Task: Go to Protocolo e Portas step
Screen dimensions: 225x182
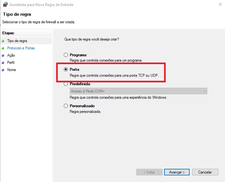Action: click(x=21, y=48)
